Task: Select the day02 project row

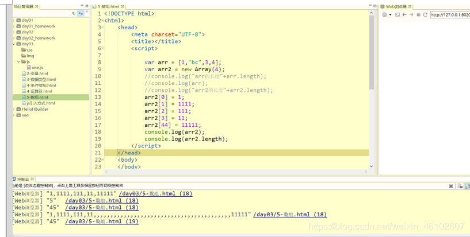Action: [x=51, y=32]
